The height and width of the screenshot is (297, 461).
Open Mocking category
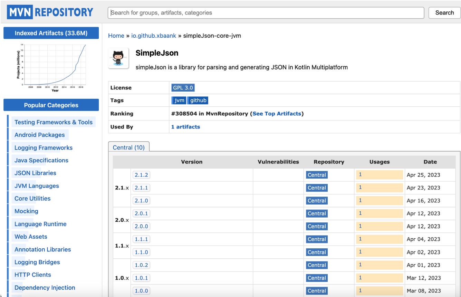26,211
